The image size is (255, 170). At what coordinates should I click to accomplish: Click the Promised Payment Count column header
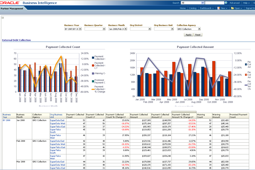(x=238, y=116)
